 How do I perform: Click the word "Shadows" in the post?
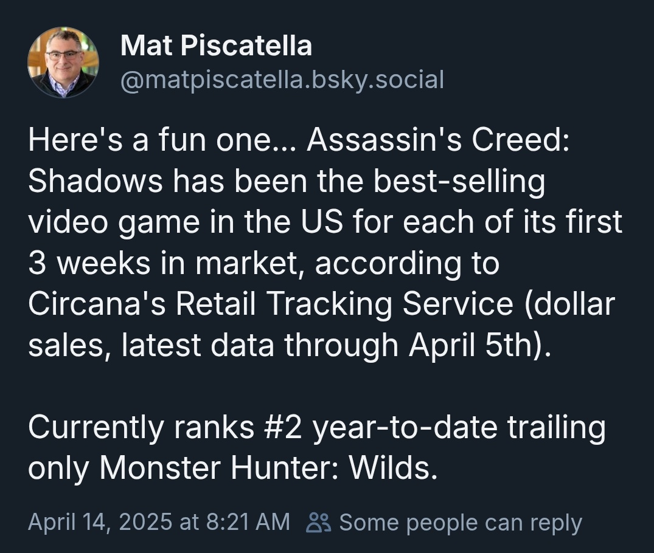95,181
